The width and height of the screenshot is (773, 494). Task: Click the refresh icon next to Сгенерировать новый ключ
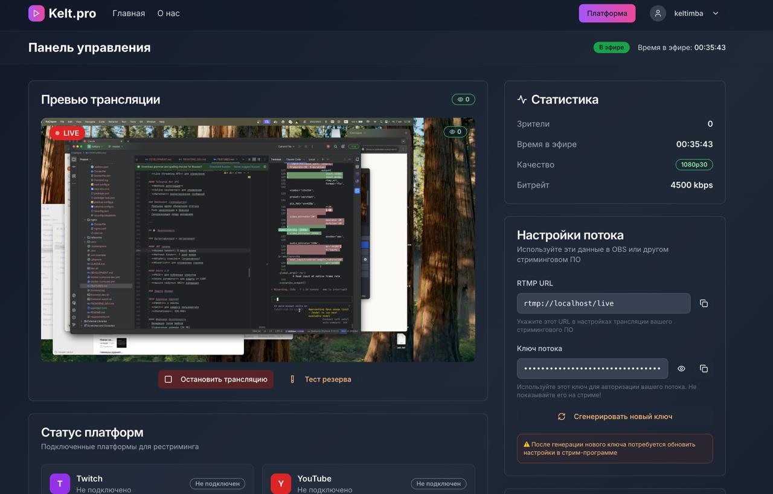(561, 417)
